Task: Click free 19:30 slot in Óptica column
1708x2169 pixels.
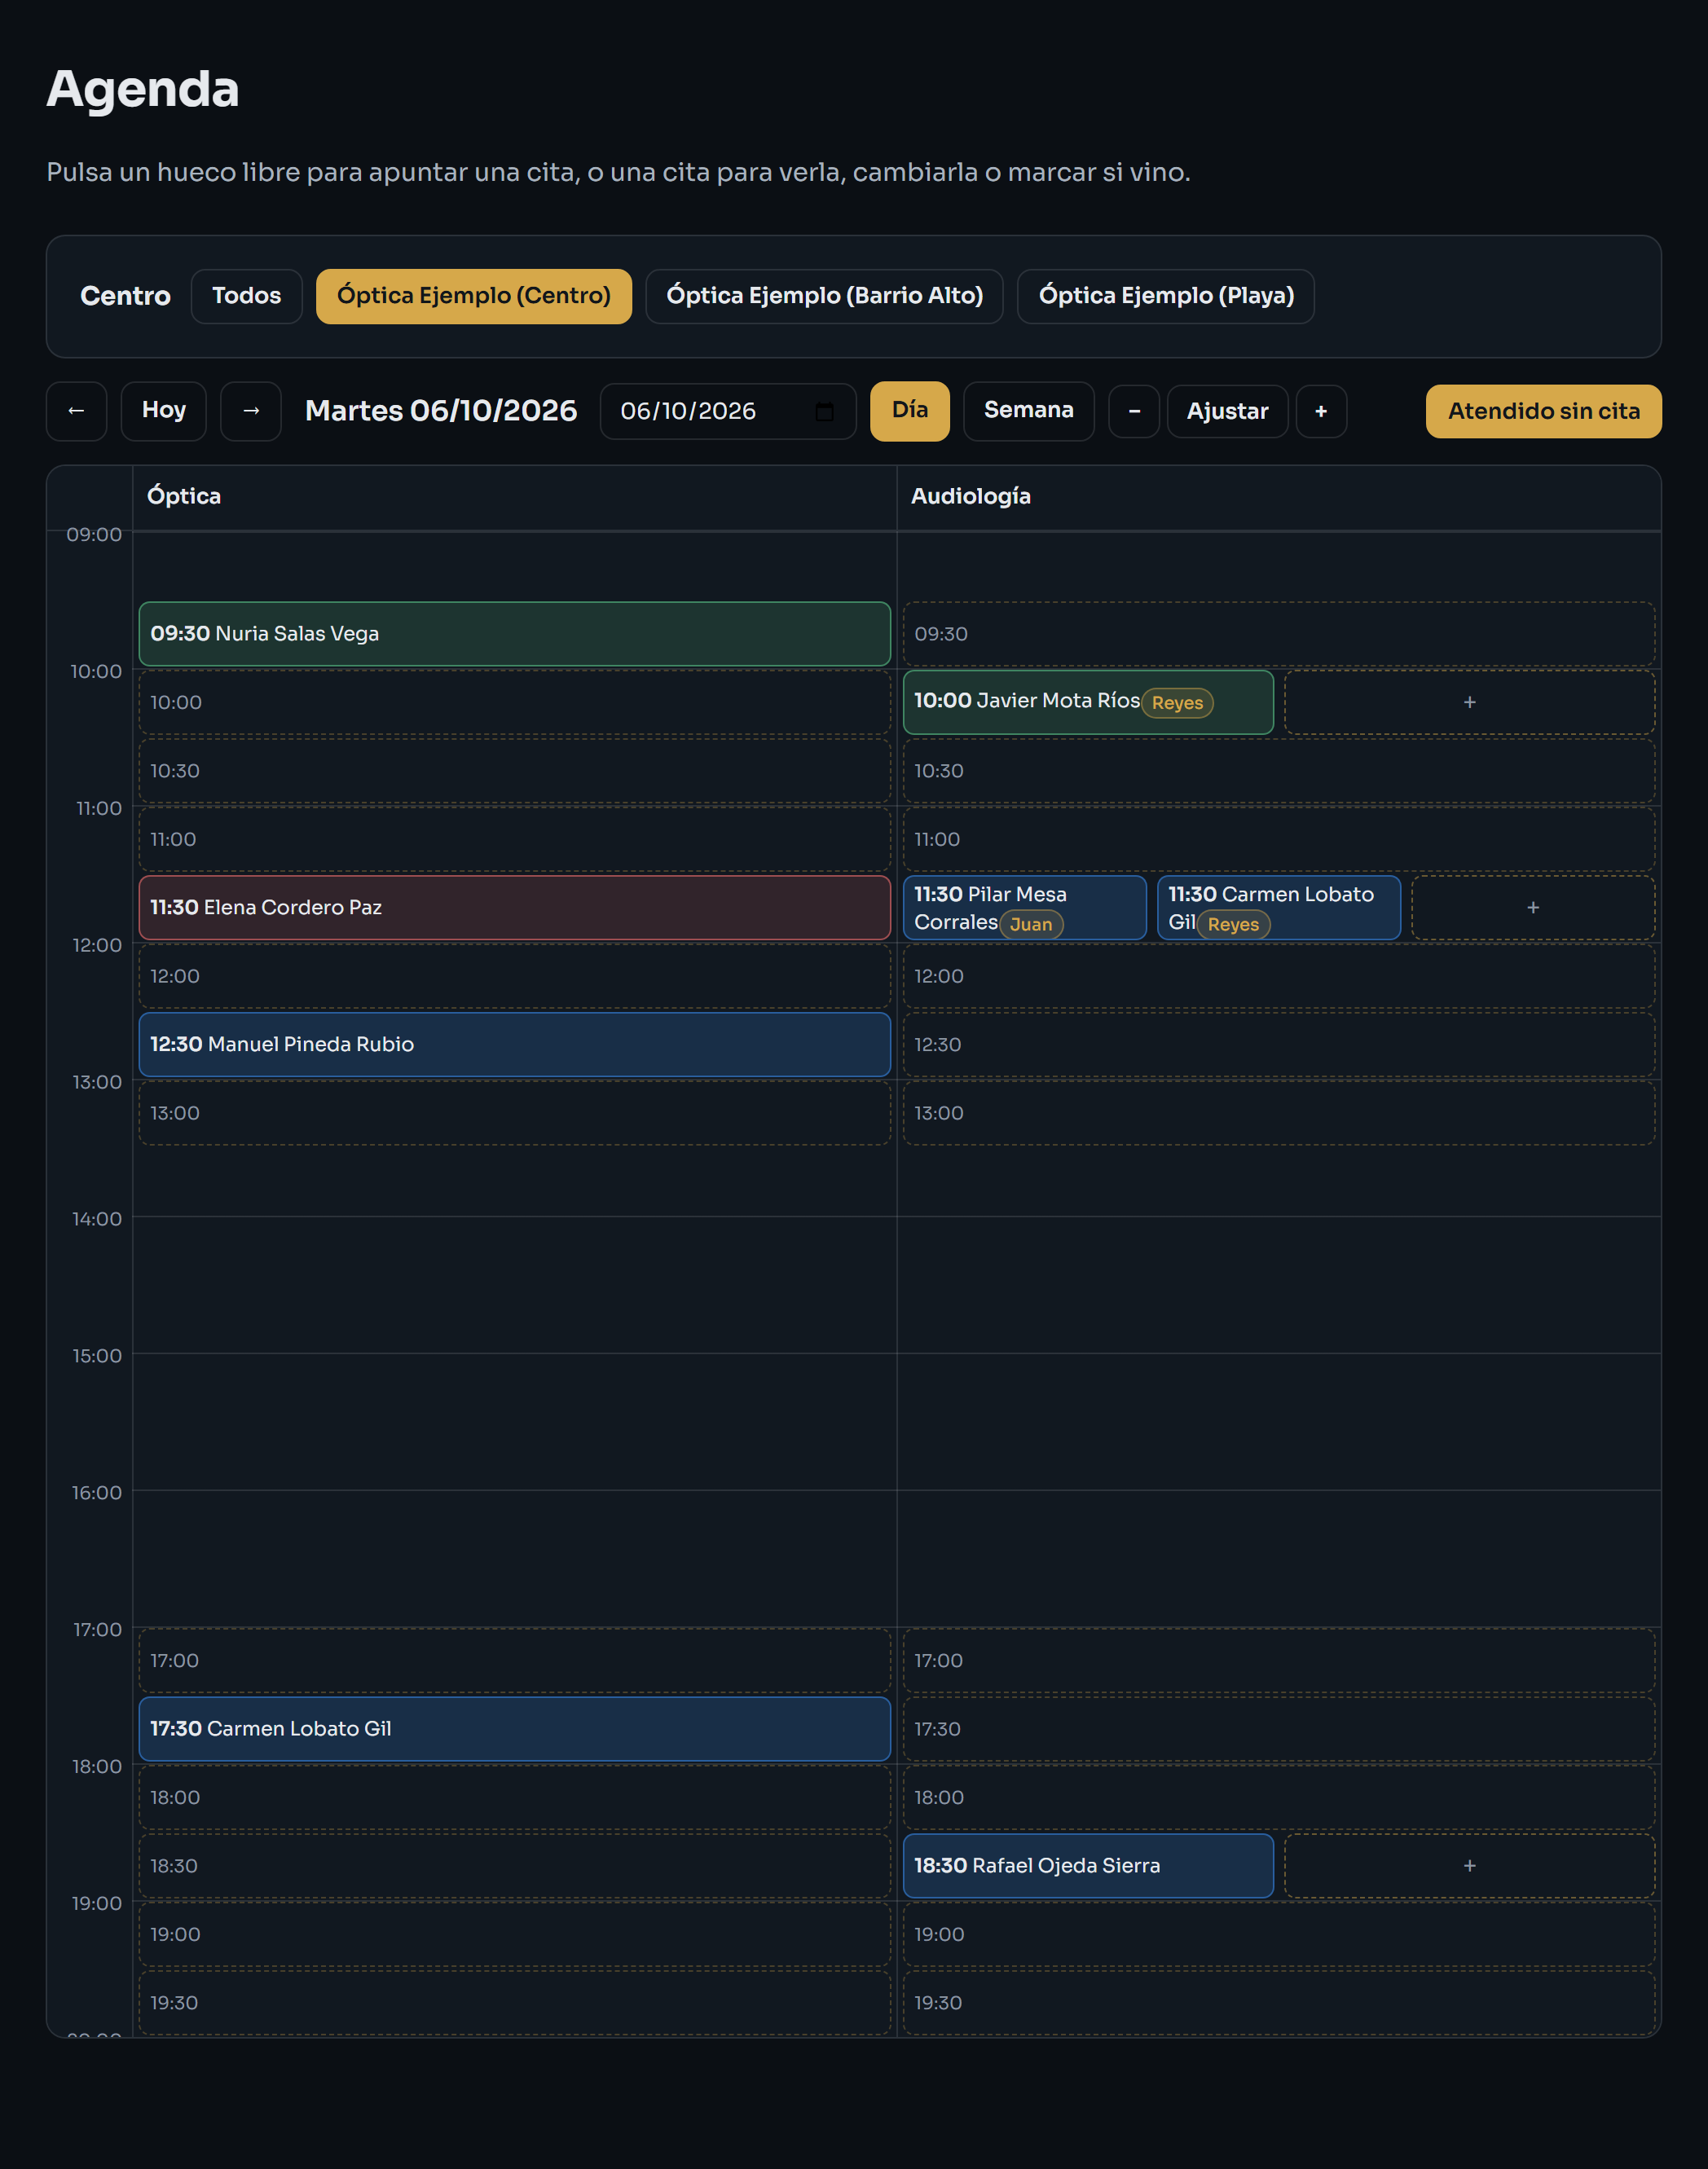Action: [x=514, y=2002]
